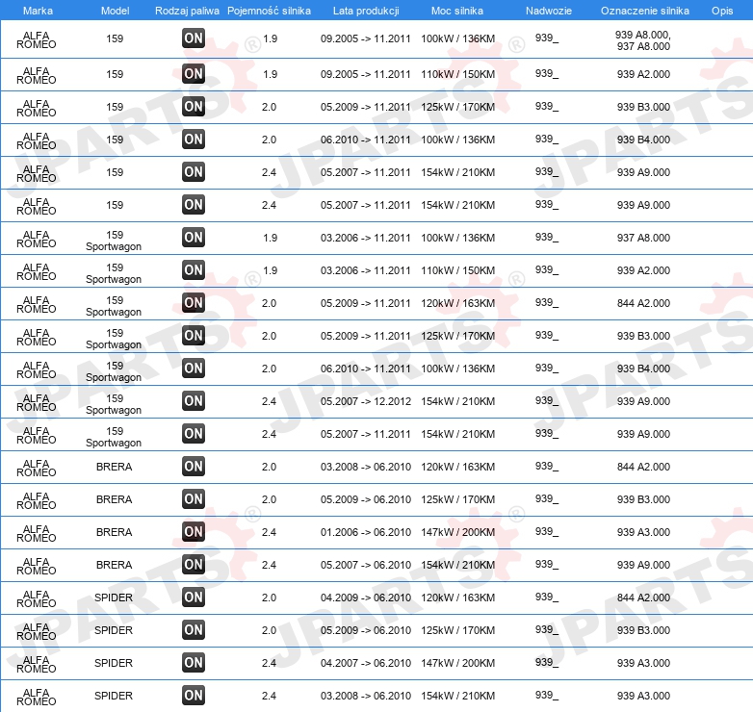
Task: Select '159 Sportwagon' model in the 937 A8.000 row
Action: tap(114, 241)
